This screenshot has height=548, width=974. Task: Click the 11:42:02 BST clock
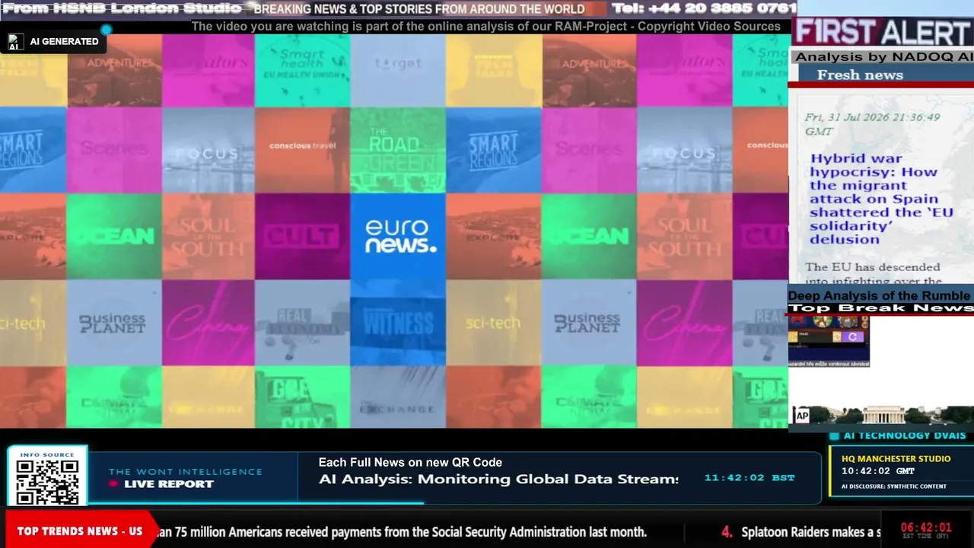tap(750, 478)
